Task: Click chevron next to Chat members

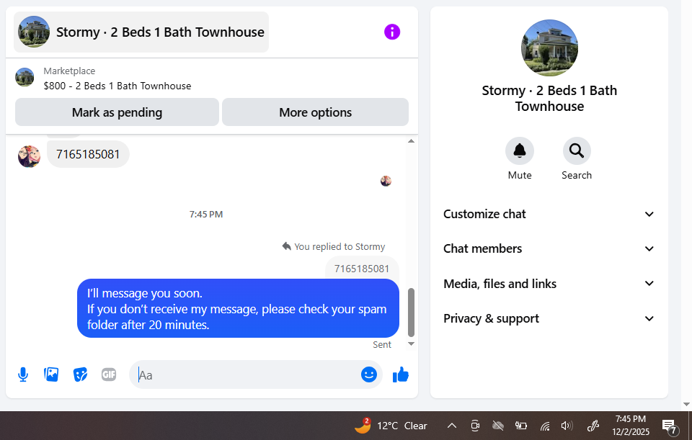Action: coord(649,248)
